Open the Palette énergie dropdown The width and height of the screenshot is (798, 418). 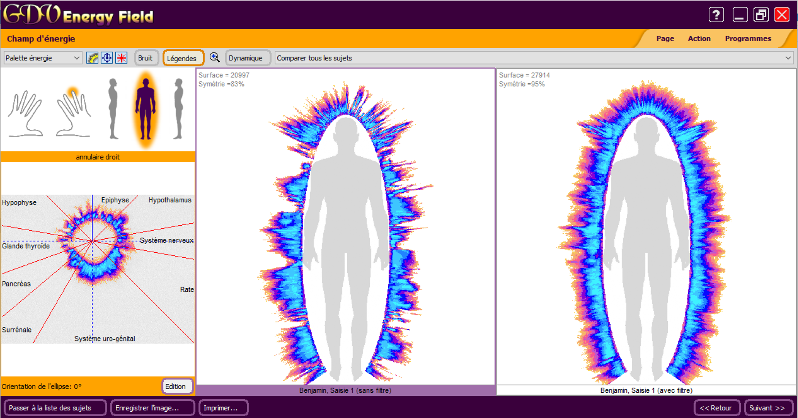tap(43, 58)
